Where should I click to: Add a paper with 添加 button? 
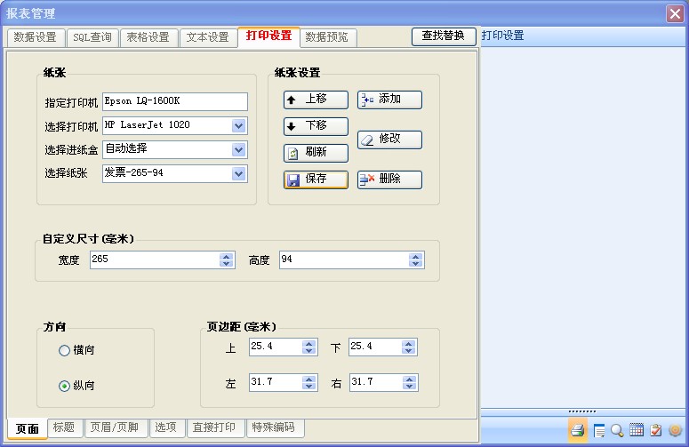point(389,100)
